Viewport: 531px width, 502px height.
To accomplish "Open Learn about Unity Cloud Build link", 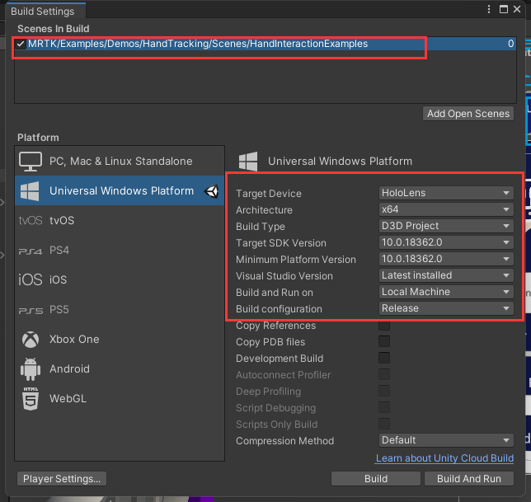I will pos(444,458).
